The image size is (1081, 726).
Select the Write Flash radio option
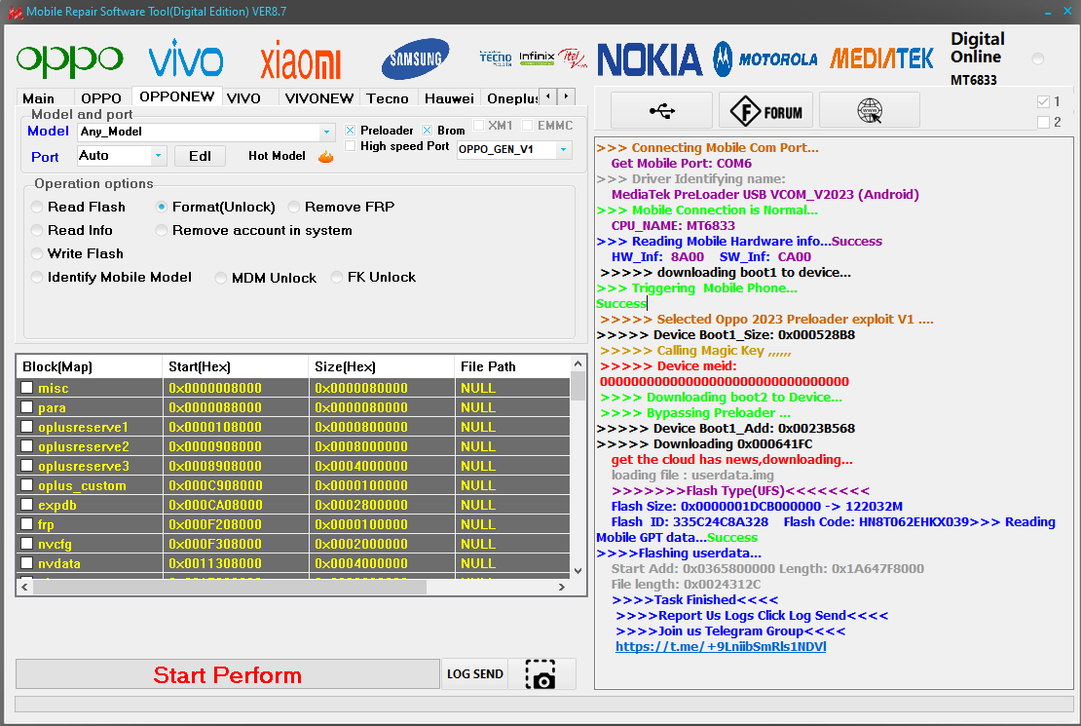(x=37, y=254)
